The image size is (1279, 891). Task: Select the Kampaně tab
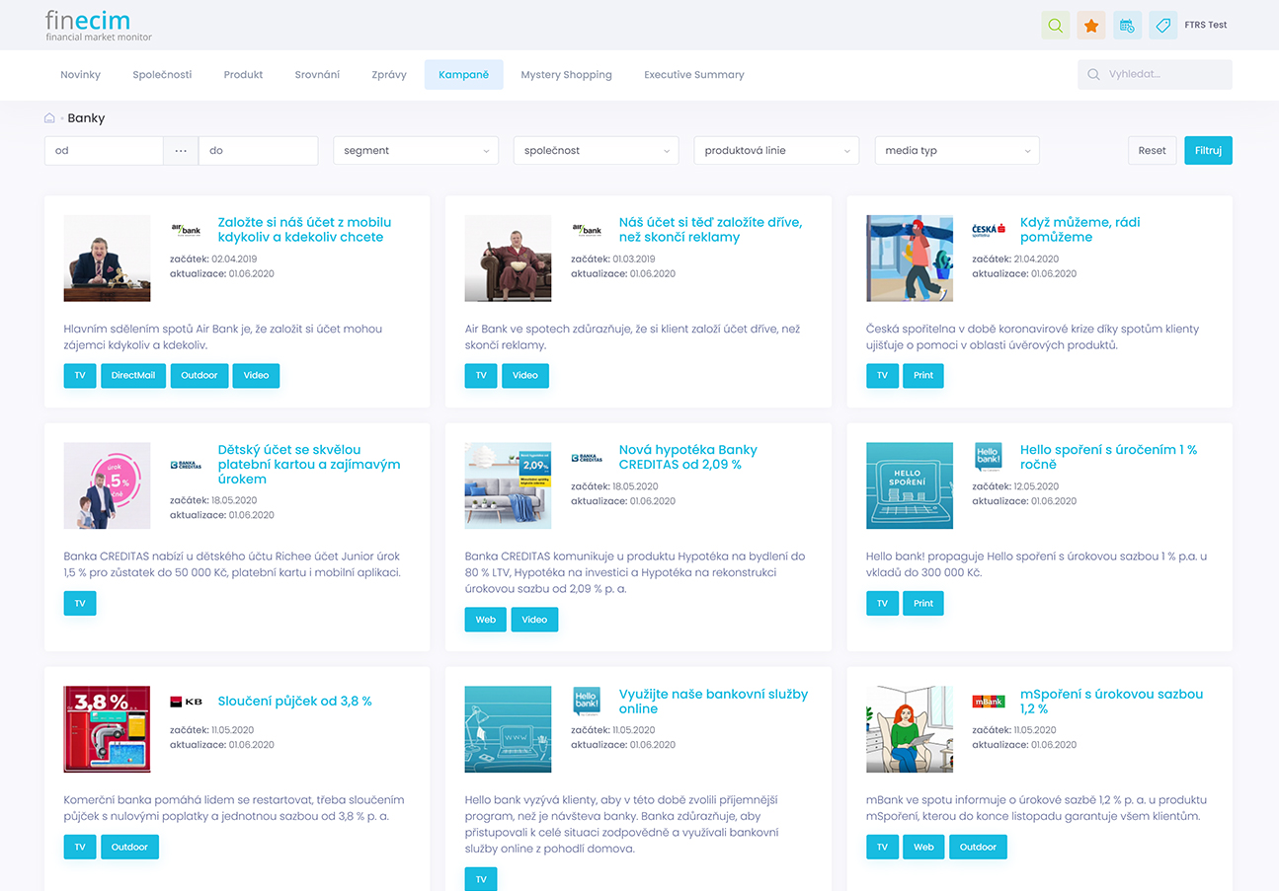pos(463,75)
